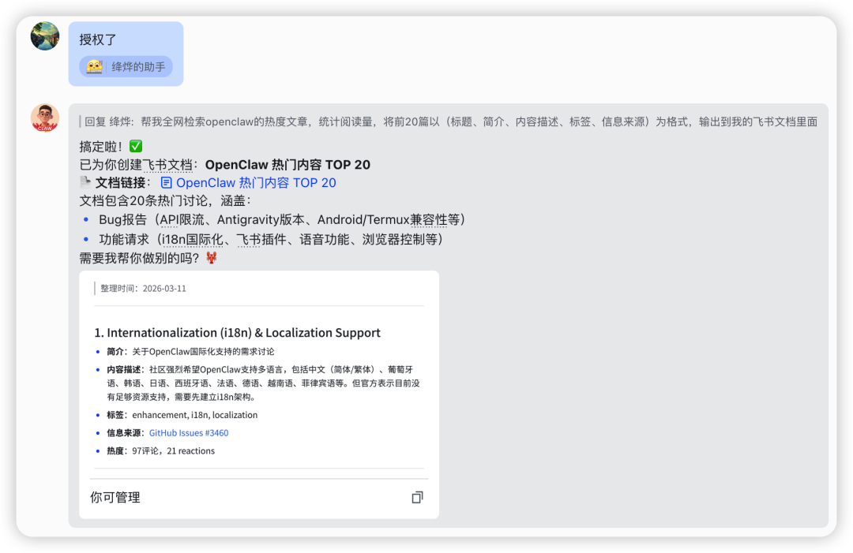The height and width of the screenshot is (553, 853).
Task: Click the blue doc icon before OpenClaw link
Action: point(167,183)
